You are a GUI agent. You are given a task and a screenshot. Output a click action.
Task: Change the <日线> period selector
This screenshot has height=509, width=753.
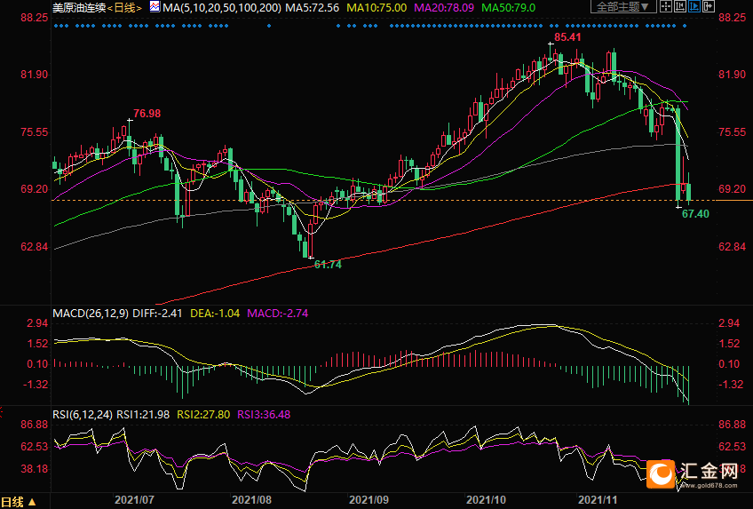[124, 8]
